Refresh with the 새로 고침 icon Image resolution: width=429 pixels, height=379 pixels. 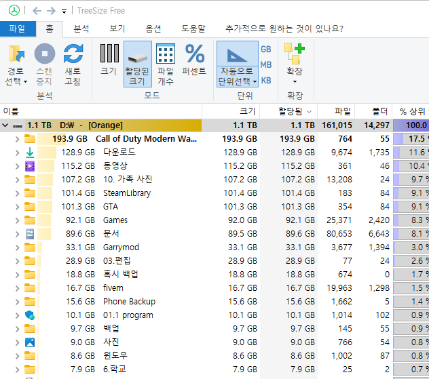[73, 54]
